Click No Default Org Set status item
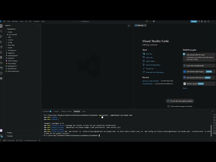The width and height of the screenshot is (216, 162). 31,140
